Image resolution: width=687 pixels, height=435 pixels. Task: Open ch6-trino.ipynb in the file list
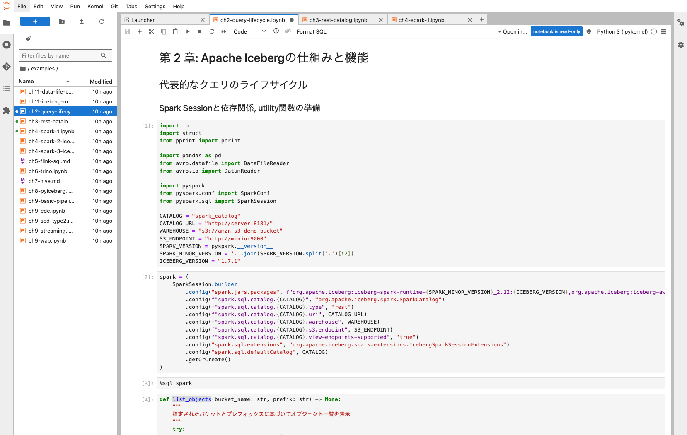pyautogui.click(x=48, y=171)
